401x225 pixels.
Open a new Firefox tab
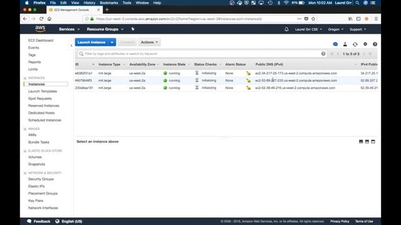107,10
